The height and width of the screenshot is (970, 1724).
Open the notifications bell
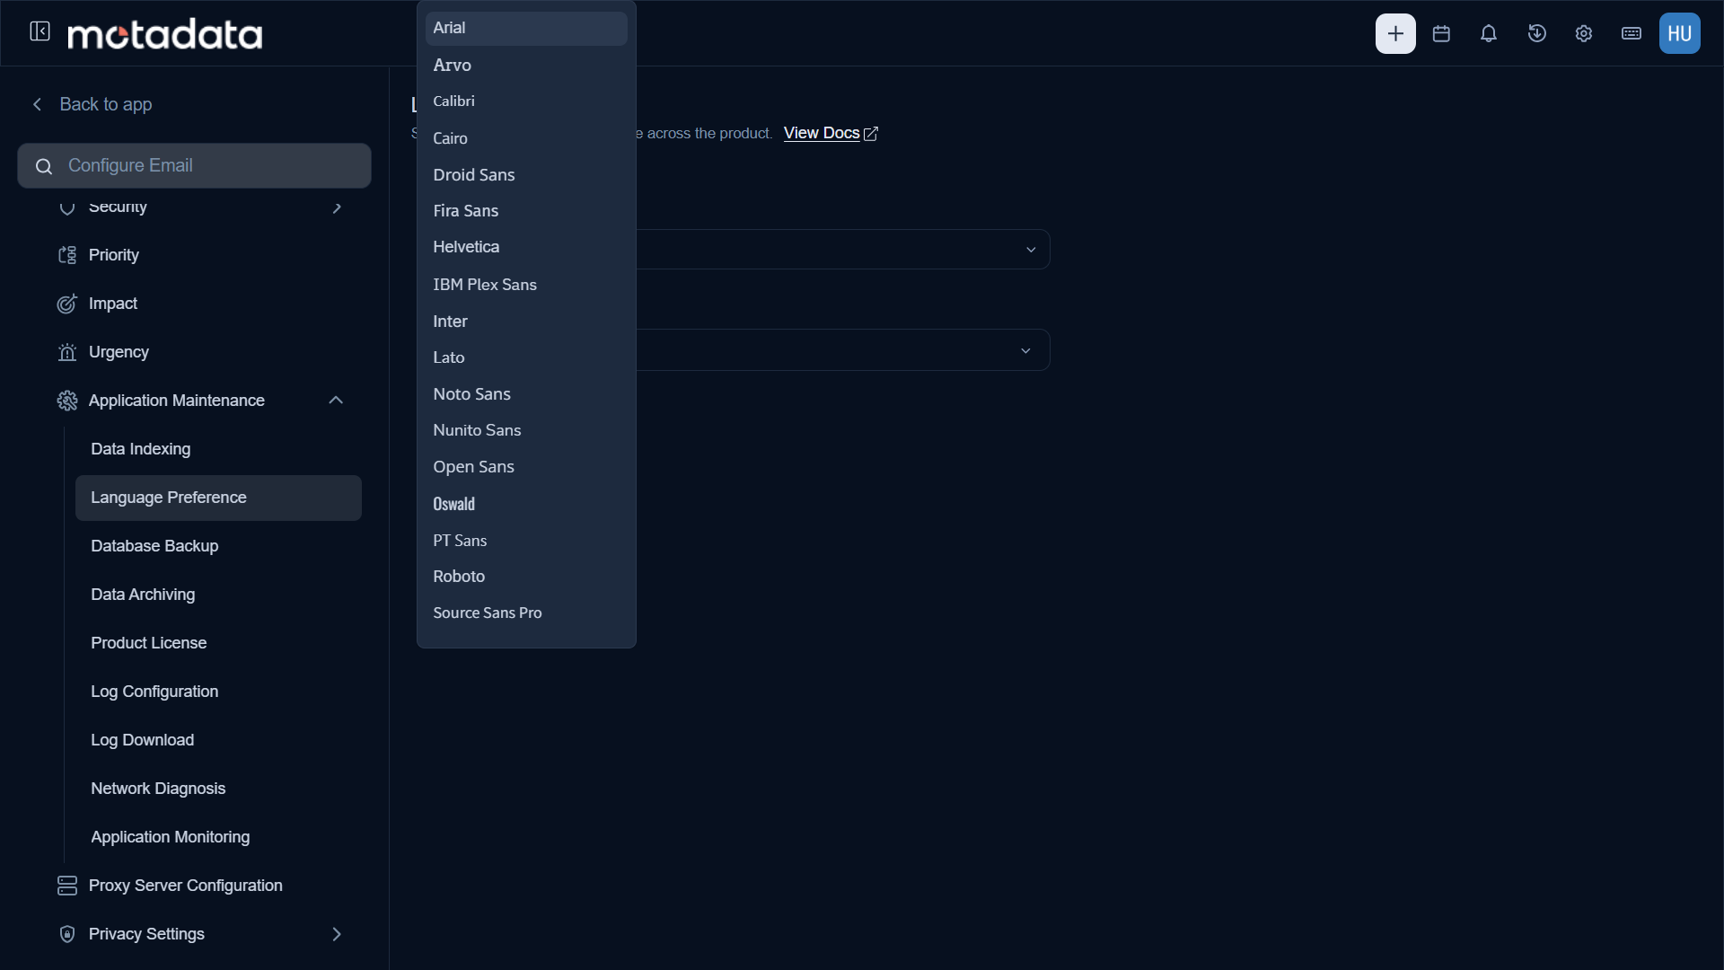click(x=1489, y=33)
